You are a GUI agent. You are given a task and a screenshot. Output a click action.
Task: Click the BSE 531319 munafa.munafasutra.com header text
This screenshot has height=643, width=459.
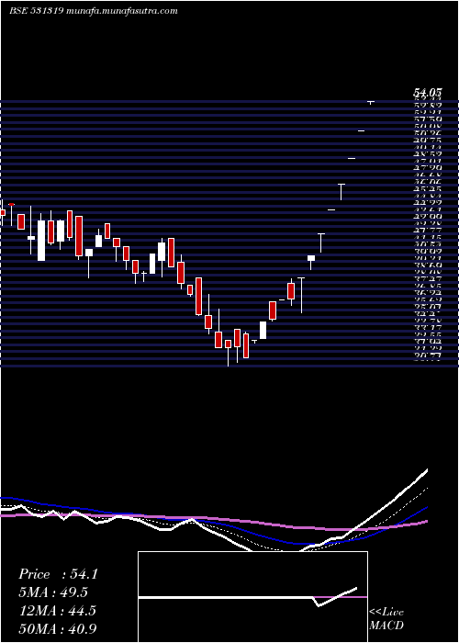94,11
